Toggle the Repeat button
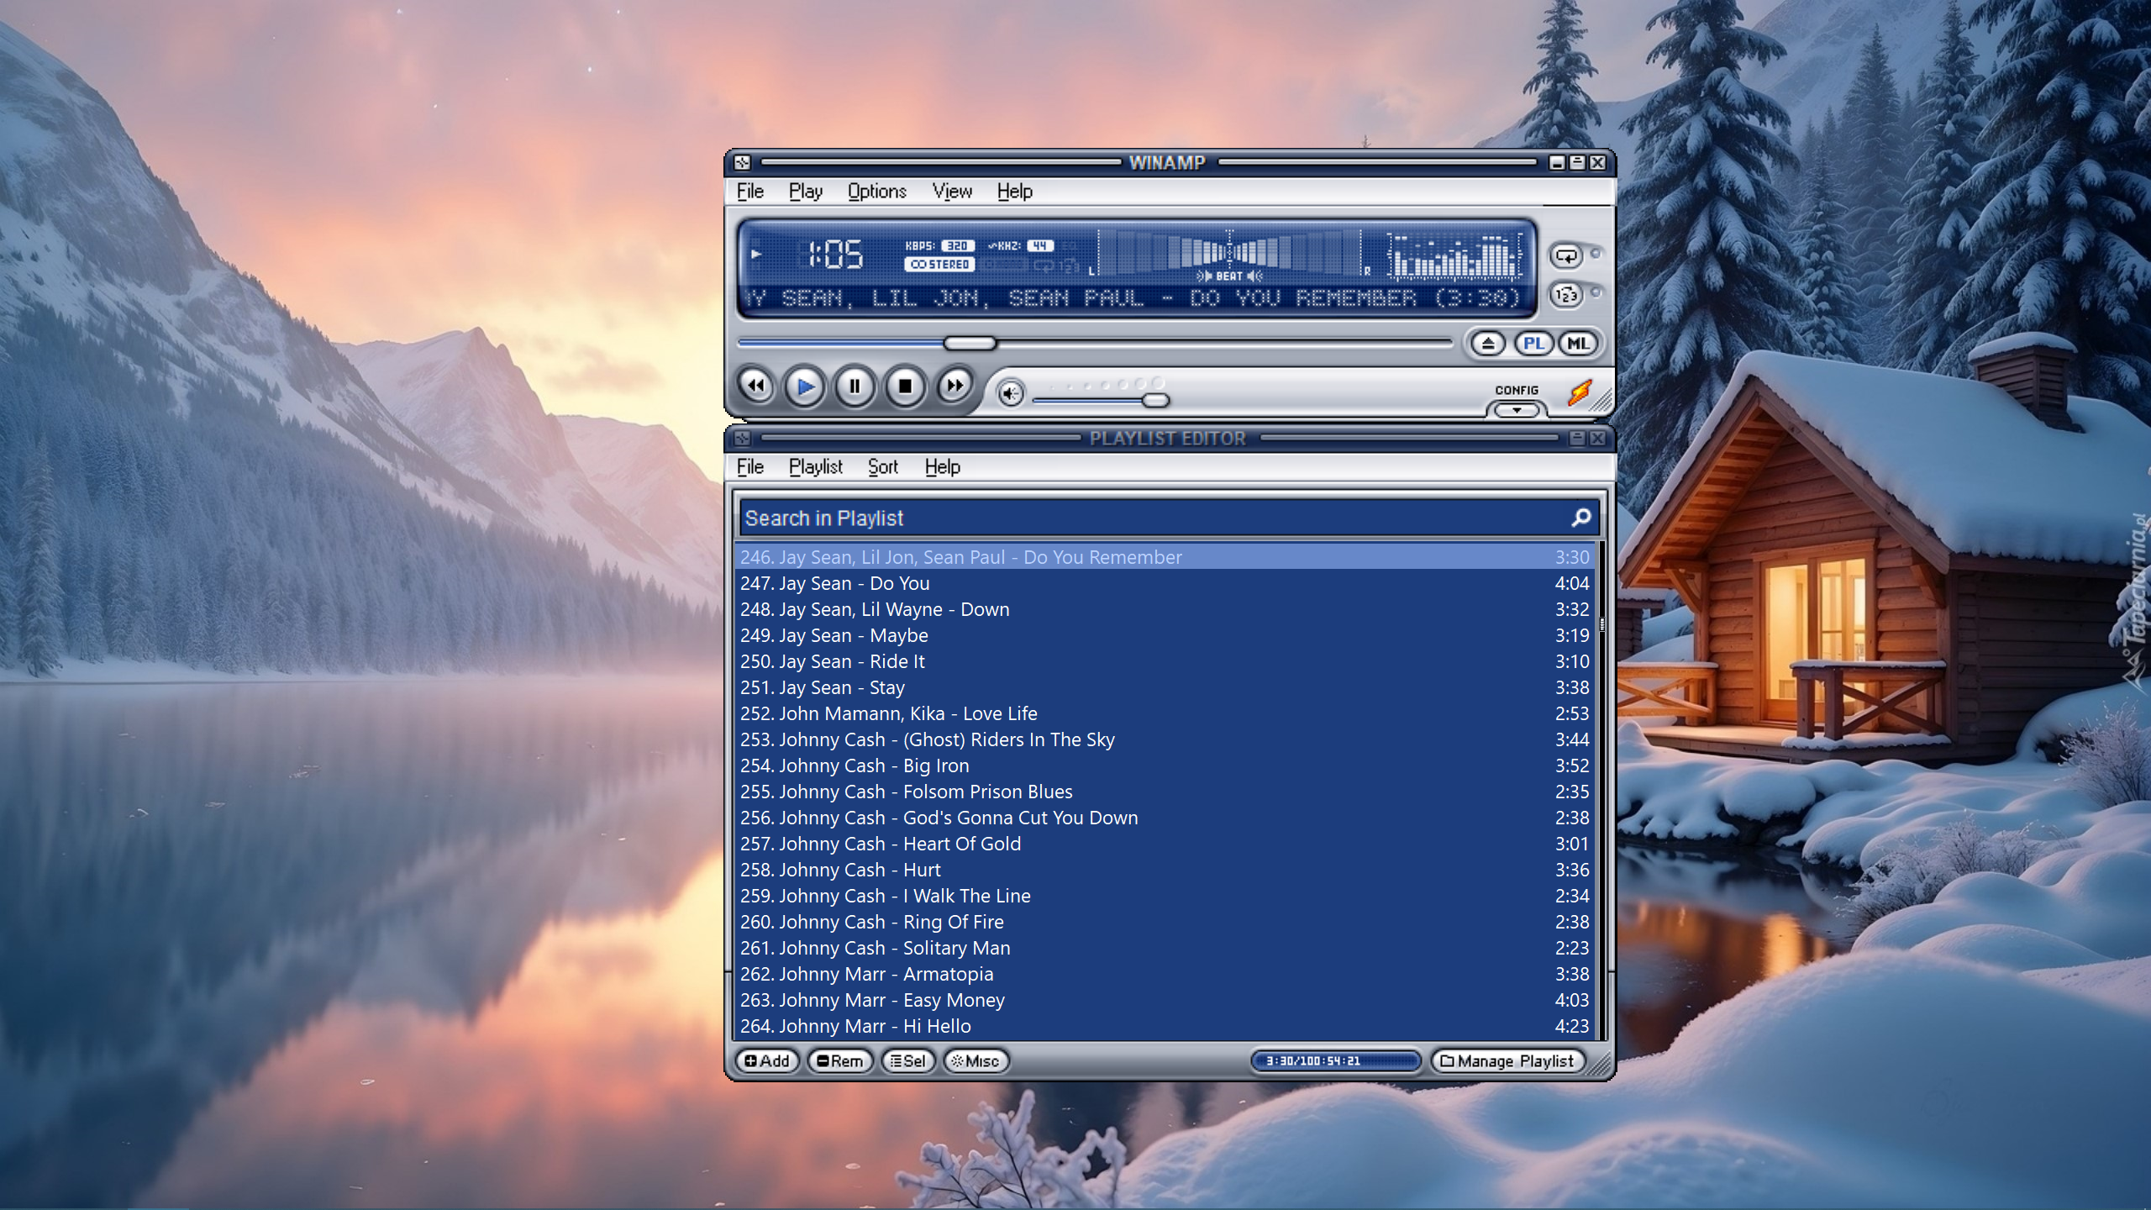The height and width of the screenshot is (1210, 2151). click(1566, 256)
